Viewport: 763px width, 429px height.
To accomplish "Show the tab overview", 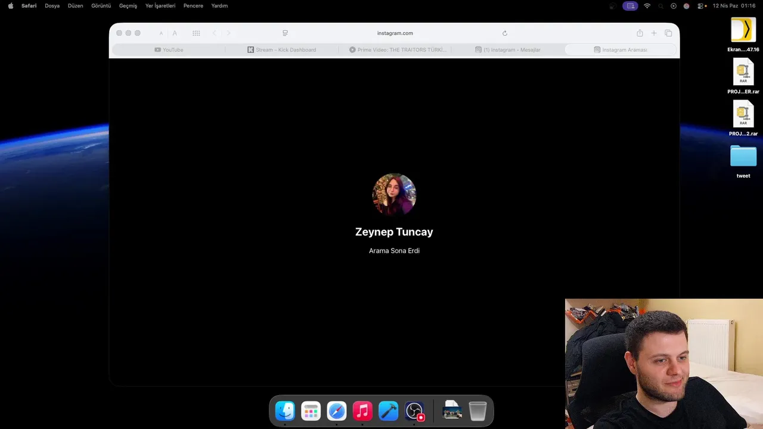I will pos(668,33).
